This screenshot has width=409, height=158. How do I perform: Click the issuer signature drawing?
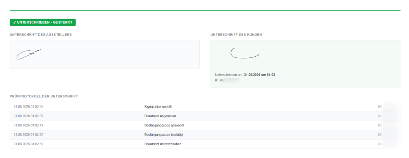point(28,54)
